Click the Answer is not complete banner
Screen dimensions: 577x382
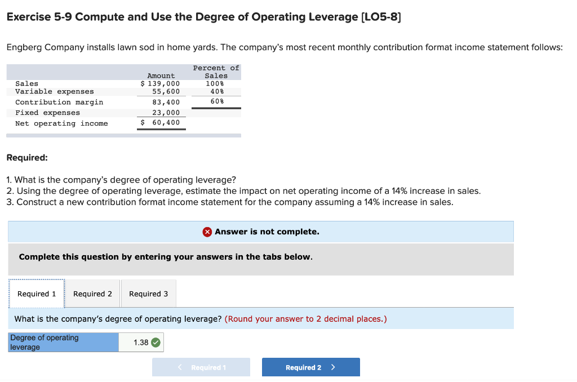click(260, 232)
